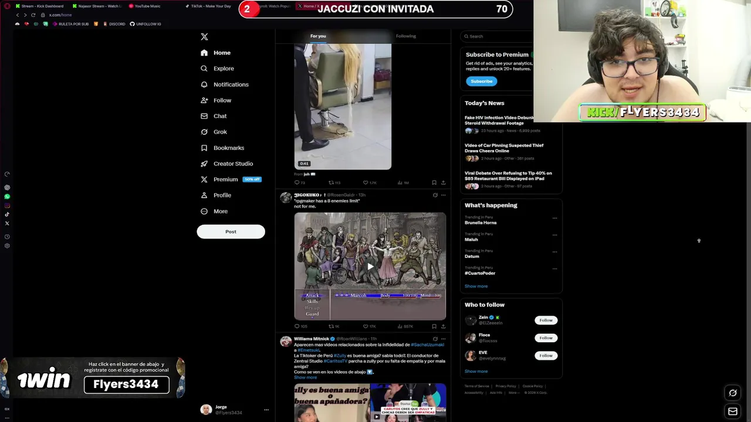The image size is (751, 422).
Task: Open Grok in the sidebar
Action: pyautogui.click(x=214, y=132)
